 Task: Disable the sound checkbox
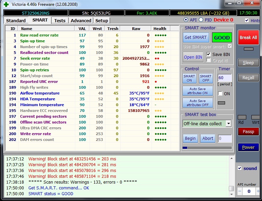[x=239, y=168]
